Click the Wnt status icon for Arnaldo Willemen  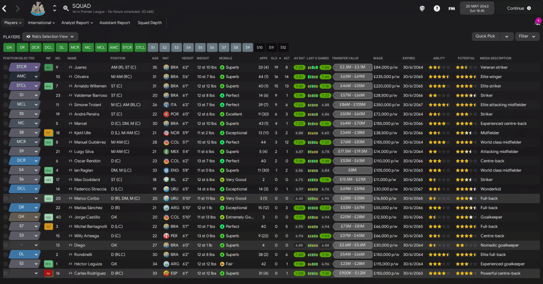48,85
